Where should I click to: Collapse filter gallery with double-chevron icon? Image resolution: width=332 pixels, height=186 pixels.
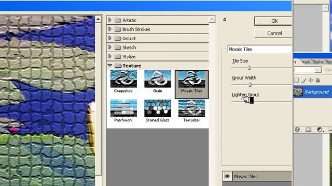225,20
